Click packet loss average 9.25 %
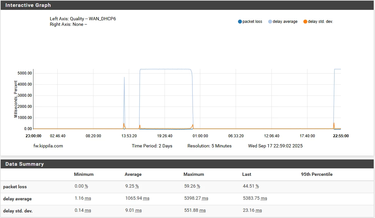 pos(132,186)
